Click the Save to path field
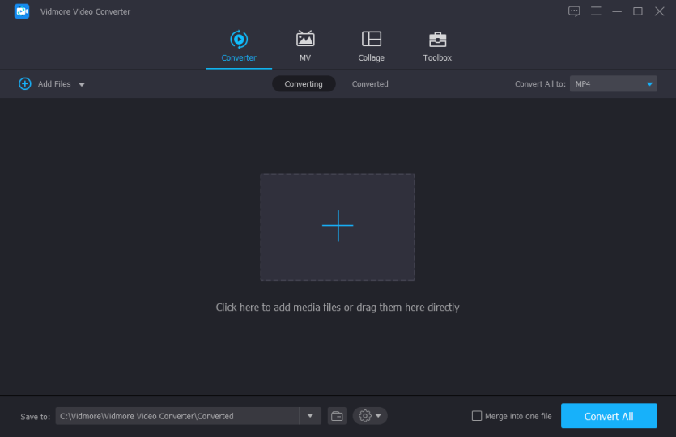Screen dimensions: 676x437 (177, 416)
